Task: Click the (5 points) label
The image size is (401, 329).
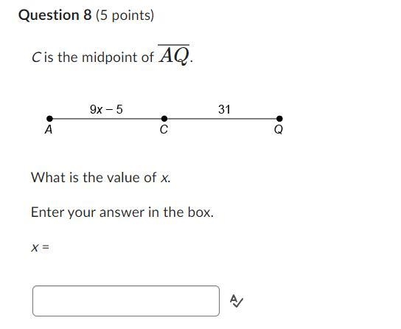Action: pos(125,15)
